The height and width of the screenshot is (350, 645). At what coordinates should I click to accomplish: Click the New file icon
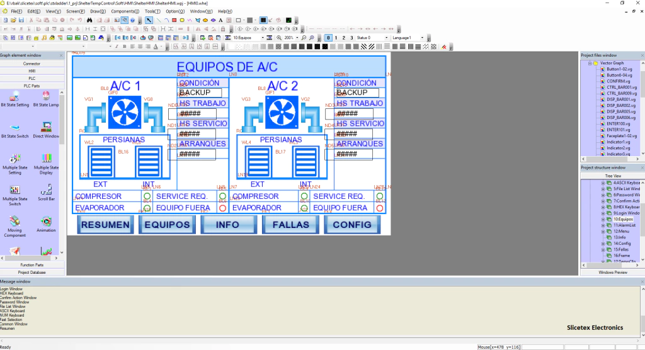pyautogui.click(x=5, y=20)
